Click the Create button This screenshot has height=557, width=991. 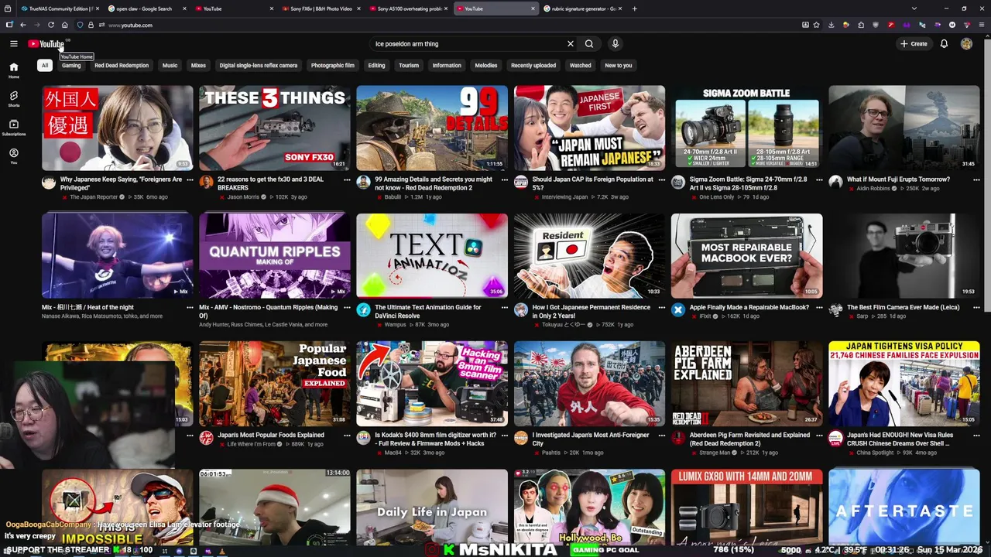coord(914,44)
